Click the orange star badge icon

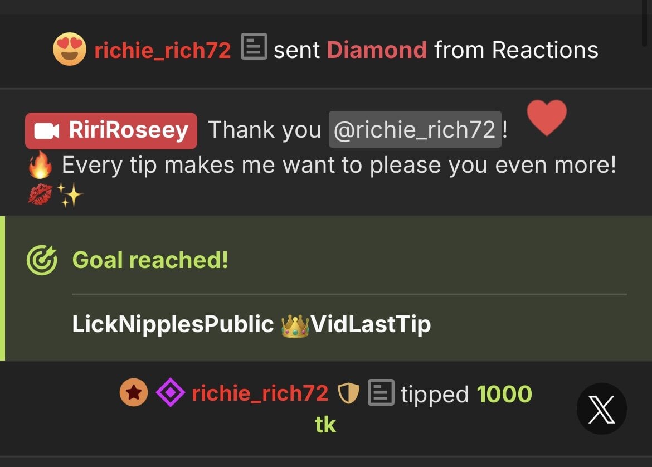point(134,392)
